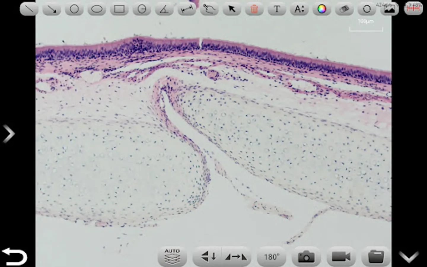Click the AUTO focus stacking button
Screen dimensions: 427x267
coord(172,256)
